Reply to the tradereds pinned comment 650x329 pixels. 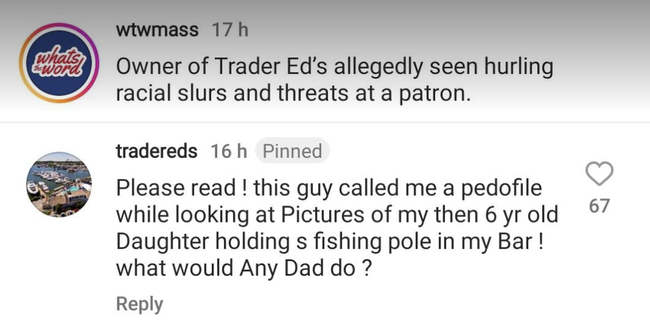click(x=140, y=304)
